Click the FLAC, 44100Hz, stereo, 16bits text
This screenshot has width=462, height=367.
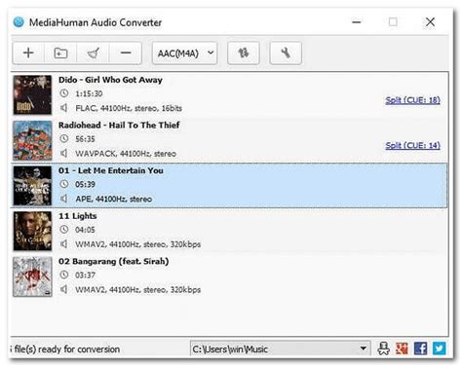coord(129,108)
